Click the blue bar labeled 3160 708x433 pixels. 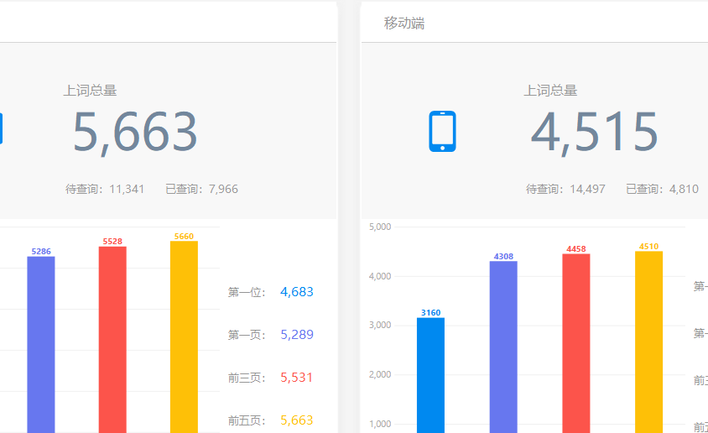(431, 375)
